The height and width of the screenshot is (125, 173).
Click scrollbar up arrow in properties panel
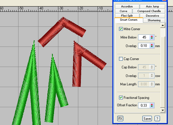163,25
